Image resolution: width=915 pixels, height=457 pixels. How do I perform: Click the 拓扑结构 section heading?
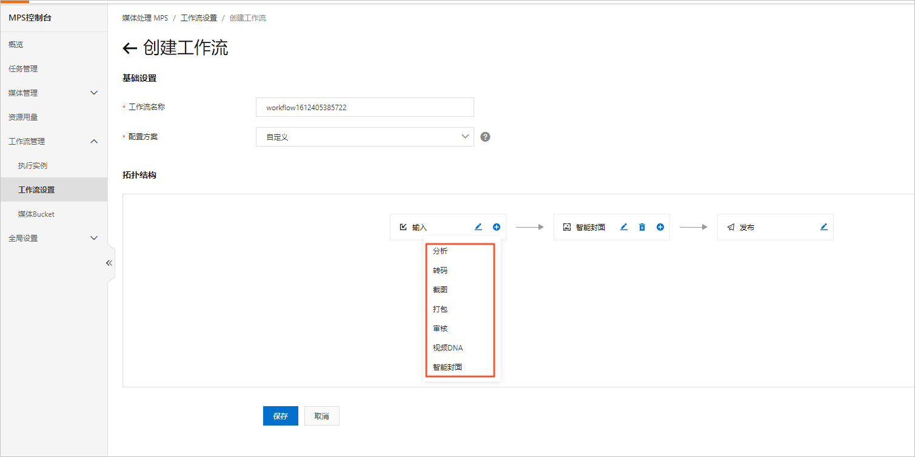(x=139, y=175)
